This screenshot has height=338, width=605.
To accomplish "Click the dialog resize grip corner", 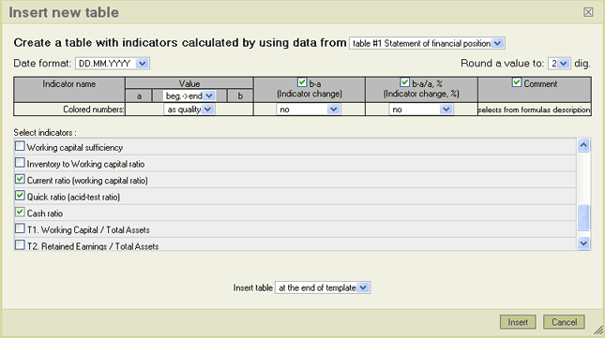I will (x=598, y=330).
